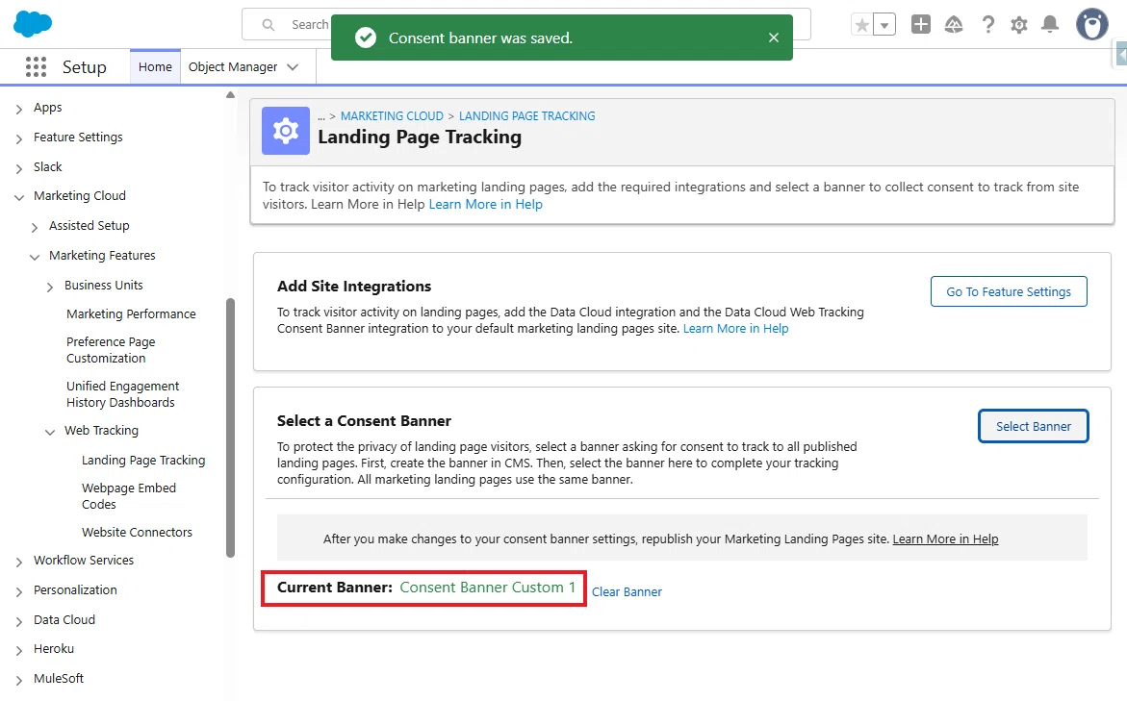Open the App Launcher dots grid
Screen dimensions: 1127x701
tap(36, 66)
